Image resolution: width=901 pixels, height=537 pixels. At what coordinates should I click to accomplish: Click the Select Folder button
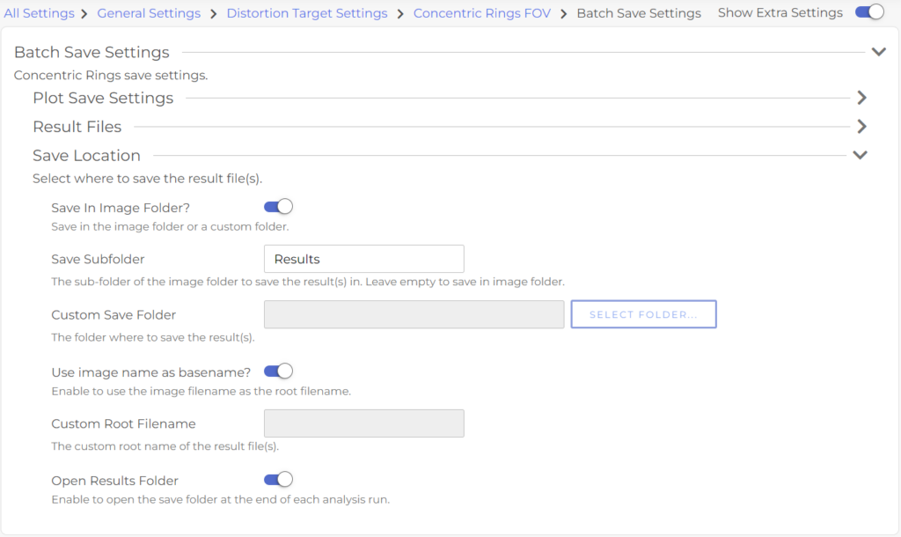[x=643, y=314]
